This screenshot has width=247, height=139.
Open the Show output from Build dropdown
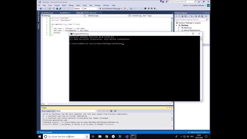[x=76, y=111]
